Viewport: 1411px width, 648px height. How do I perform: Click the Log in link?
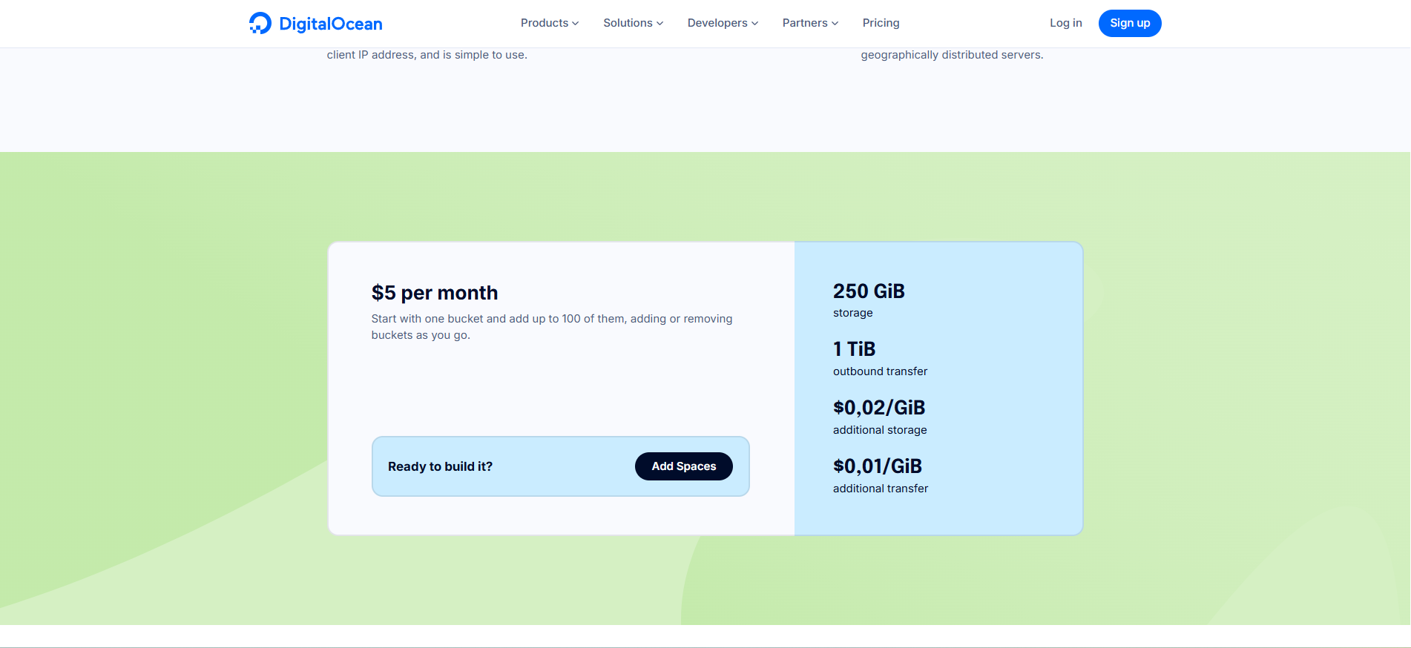[x=1065, y=23]
